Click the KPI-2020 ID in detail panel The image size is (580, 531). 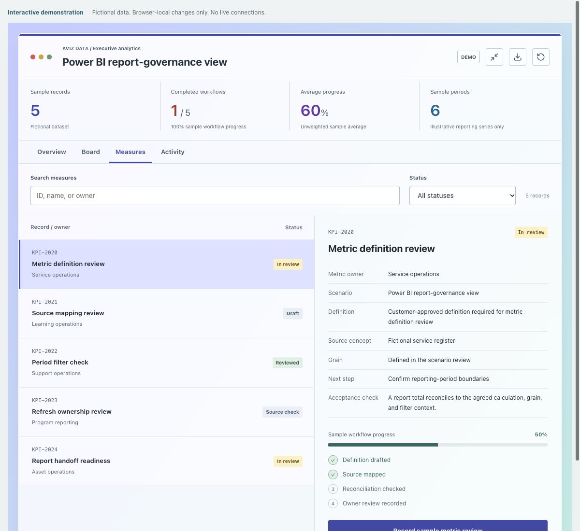[x=341, y=232]
